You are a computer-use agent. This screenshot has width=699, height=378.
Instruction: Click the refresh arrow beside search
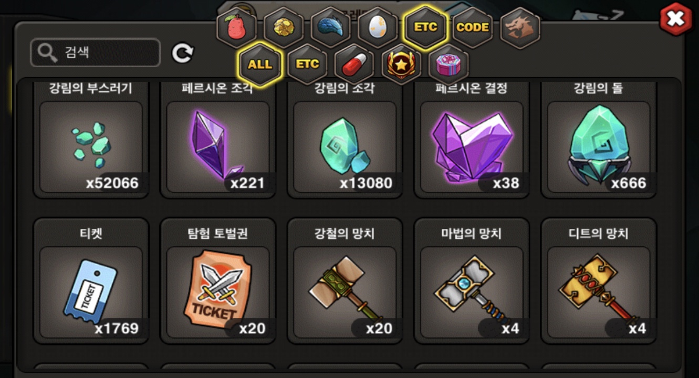click(x=183, y=52)
